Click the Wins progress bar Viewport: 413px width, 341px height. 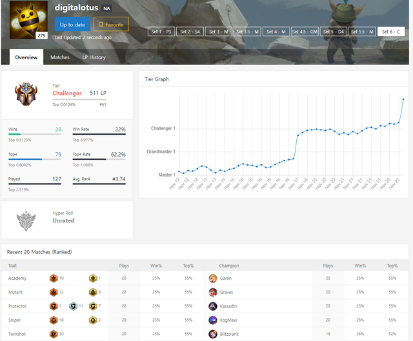(35, 134)
